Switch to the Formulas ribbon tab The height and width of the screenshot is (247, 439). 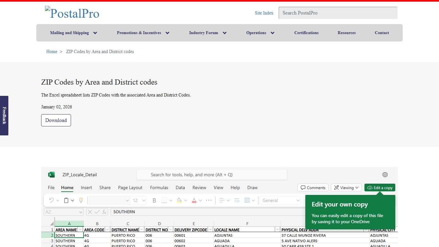(159, 188)
